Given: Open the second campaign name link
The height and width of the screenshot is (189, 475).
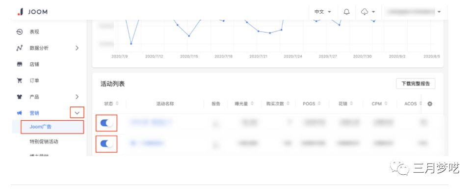Looking at the screenshot, I should pos(147,143).
